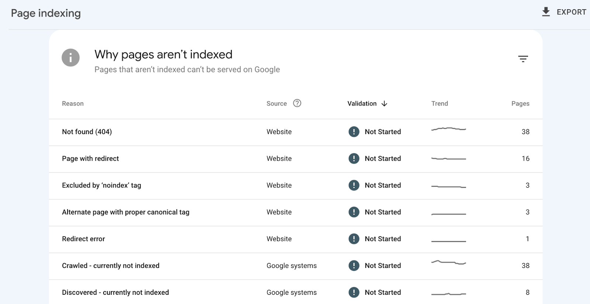Click page count 38 in Not found (404) row
590x304 pixels.
coord(525,132)
